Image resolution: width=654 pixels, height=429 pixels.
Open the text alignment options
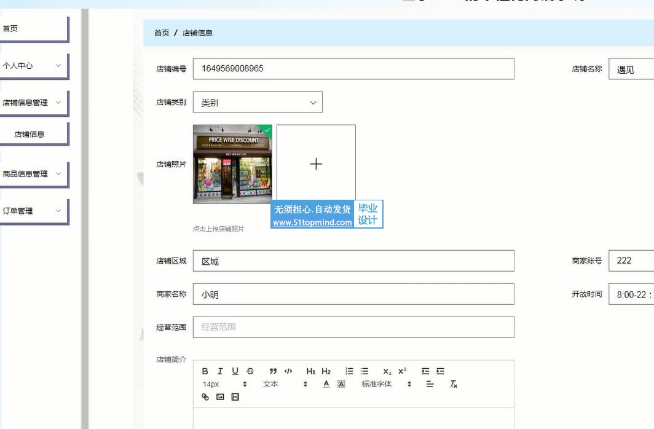[x=430, y=384]
